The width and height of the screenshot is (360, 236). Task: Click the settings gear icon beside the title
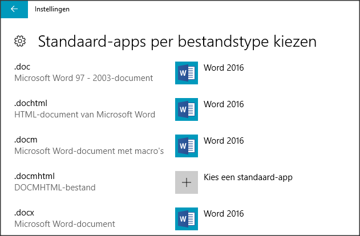click(x=20, y=41)
